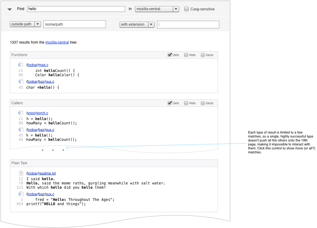Click the text file icon beside readme.txt
317x228 pixels.
click(x=21, y=173)
